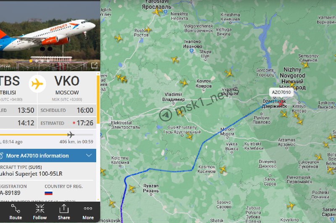Screen dimensions: 336x223
Task: Open the More options menu
Action: 88,212
